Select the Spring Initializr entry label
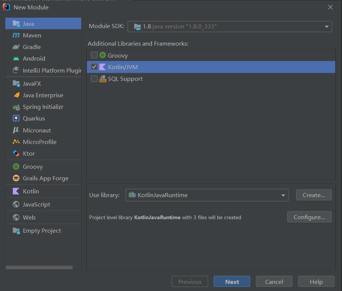Screen dimensions: 342x291 coord(43,107)
